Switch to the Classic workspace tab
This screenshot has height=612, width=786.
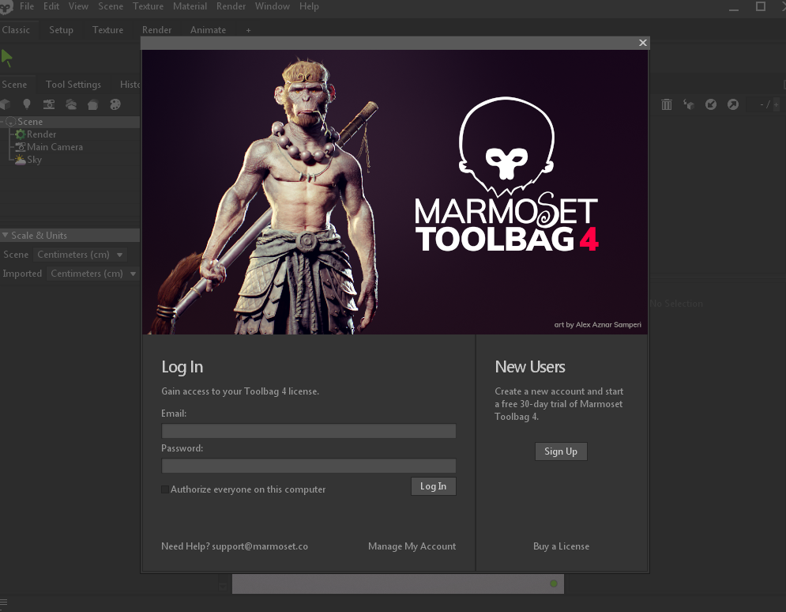coord(16,30)
